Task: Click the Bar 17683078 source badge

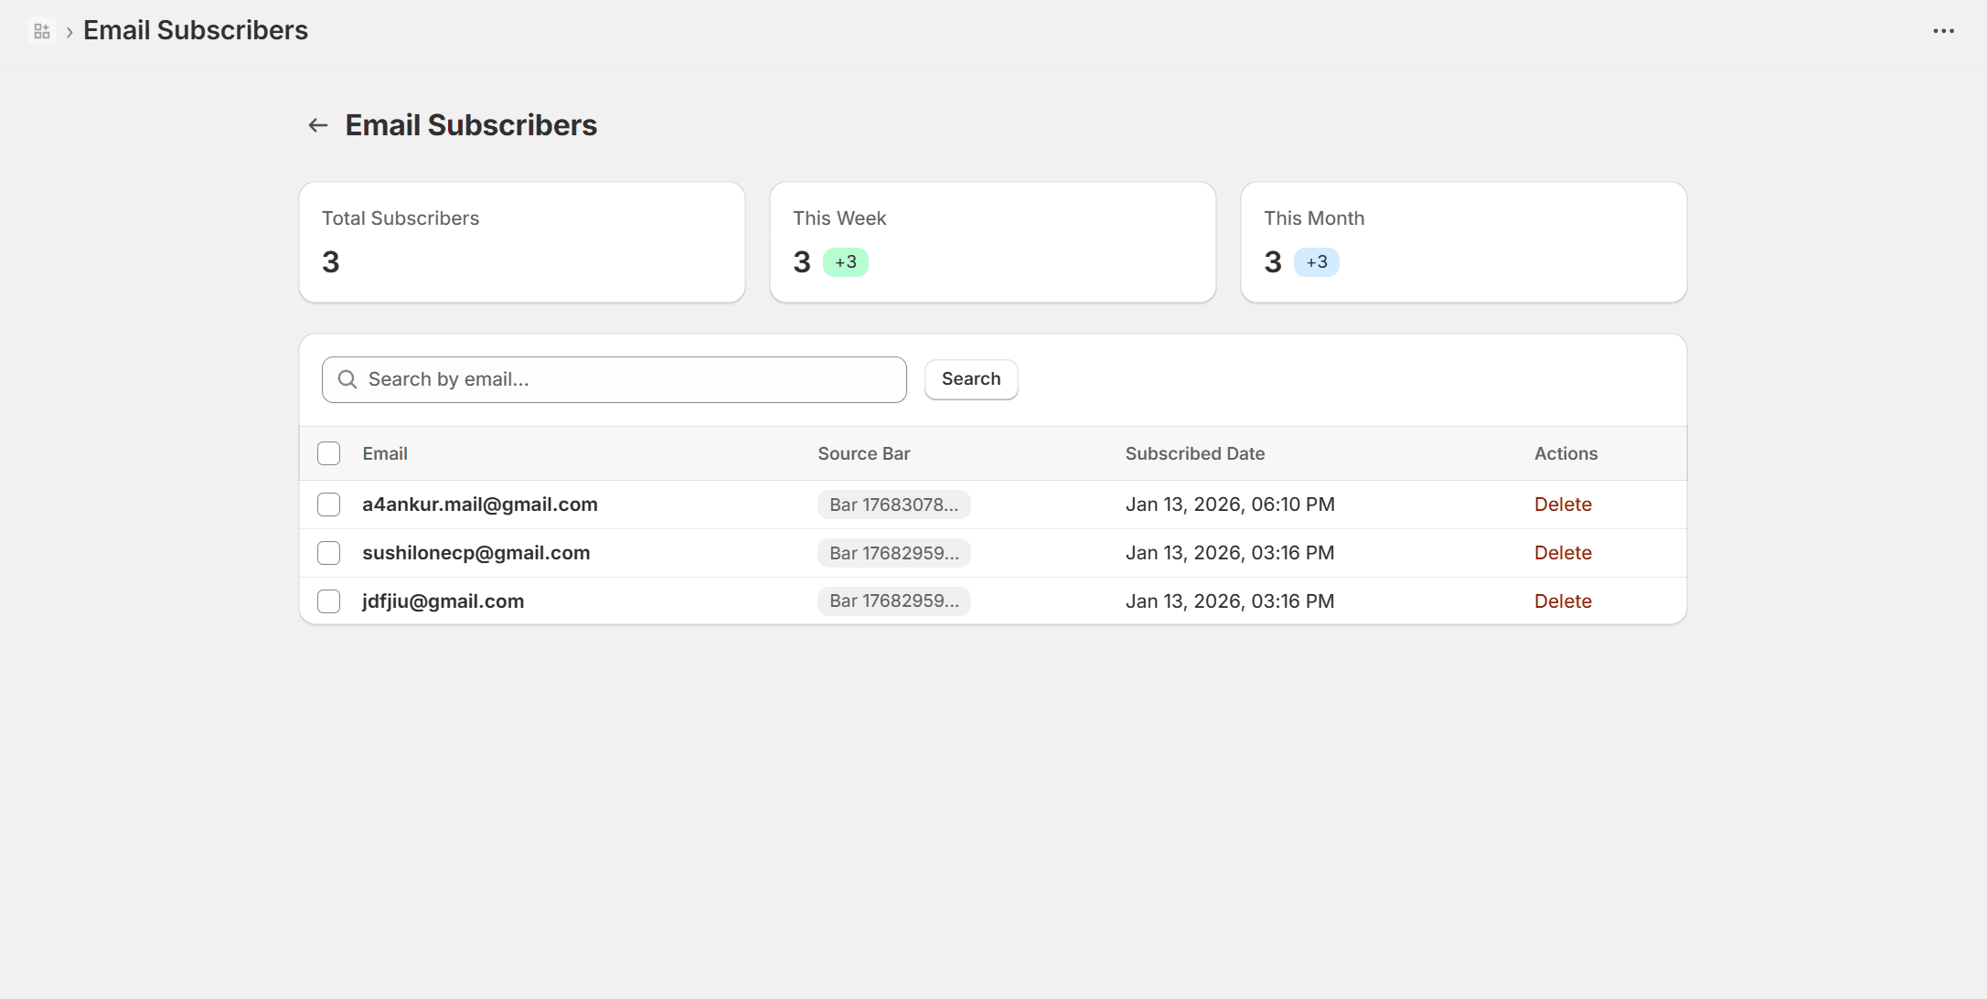Action: 893,504
